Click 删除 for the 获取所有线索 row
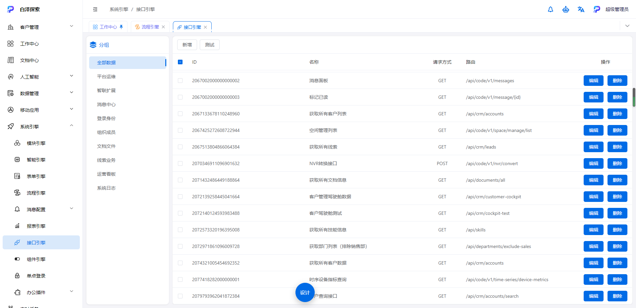636x308 pixels. pos(617,147)
